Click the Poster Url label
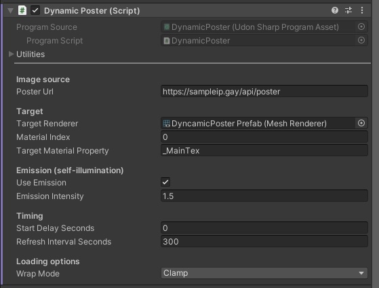This screenshot has width=379, height=288. 35,92
